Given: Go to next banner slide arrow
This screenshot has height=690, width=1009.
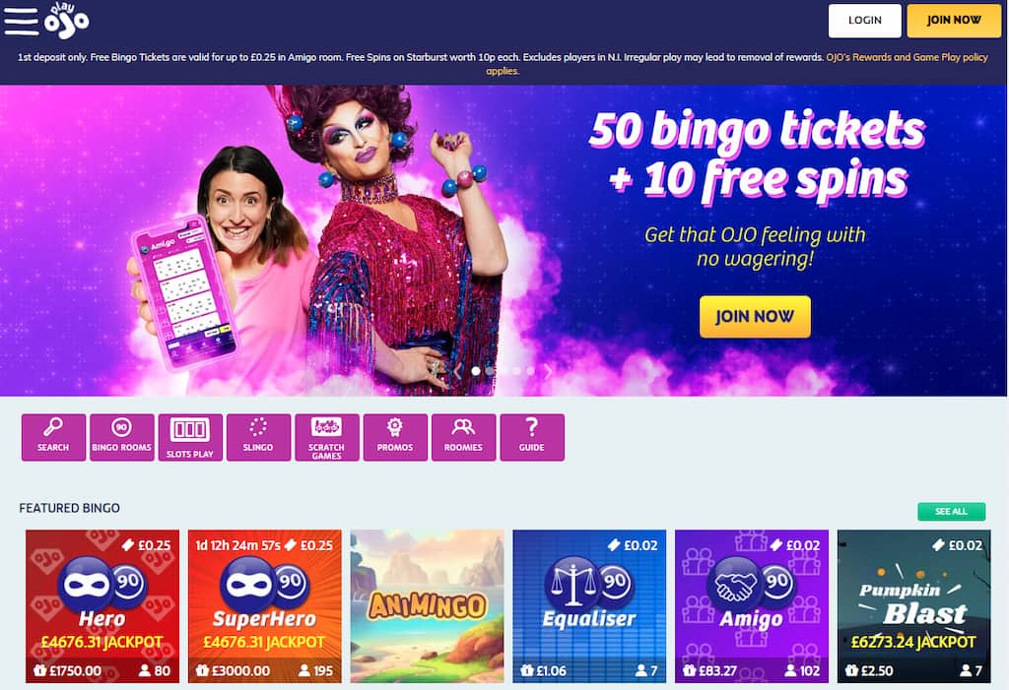Looking at the screenshot, I should click(x=548, y=371).
